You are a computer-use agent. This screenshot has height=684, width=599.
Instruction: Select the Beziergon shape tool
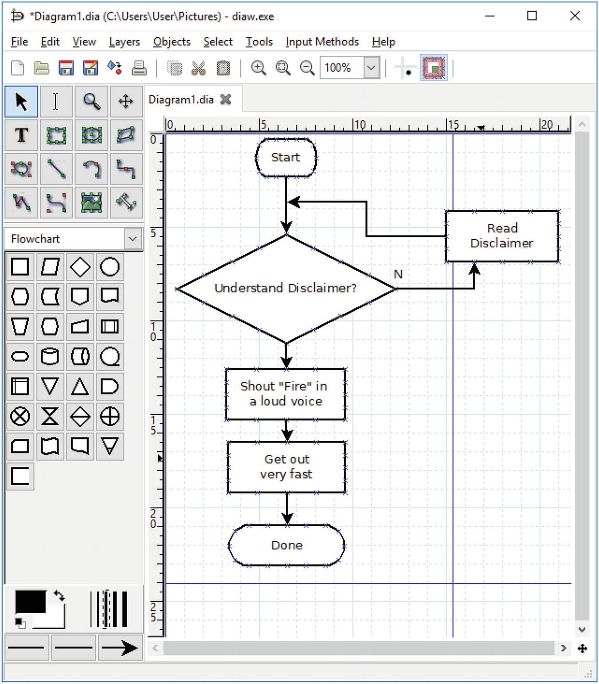pyautogui.click(x=21, y=169)
